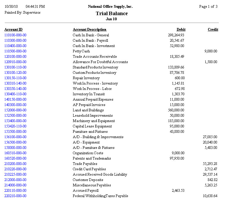The height and width of the screenshot is (198, 228).
Task: Click the Trial Balance report title
Action: point(112,13)
